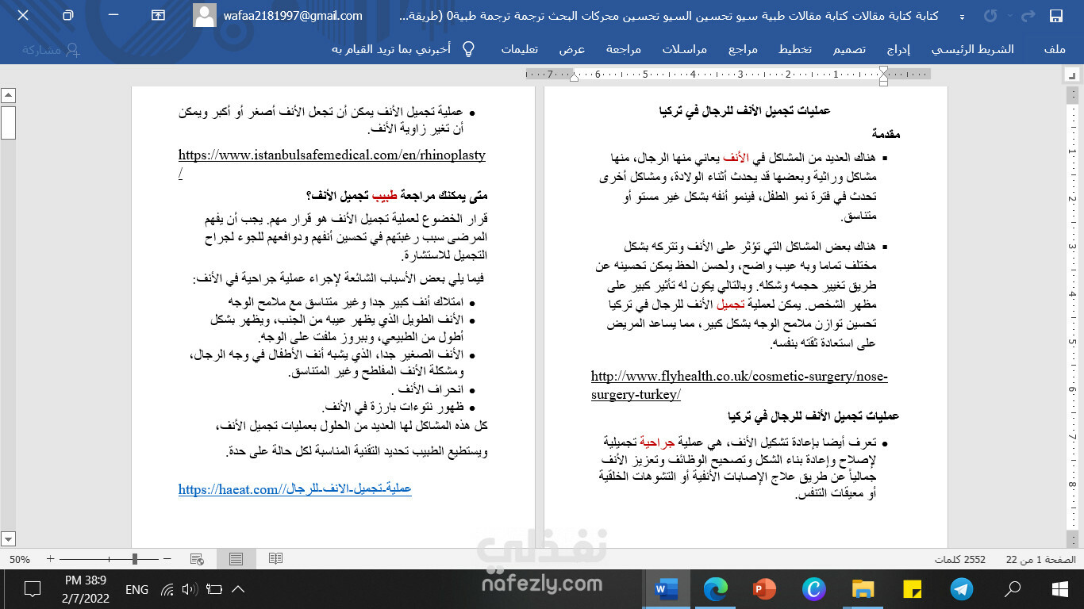This screenshot has height=609, width=1084.
Task: Expand the hidden system tray icons chevron
Action: (x=237, y=589)
